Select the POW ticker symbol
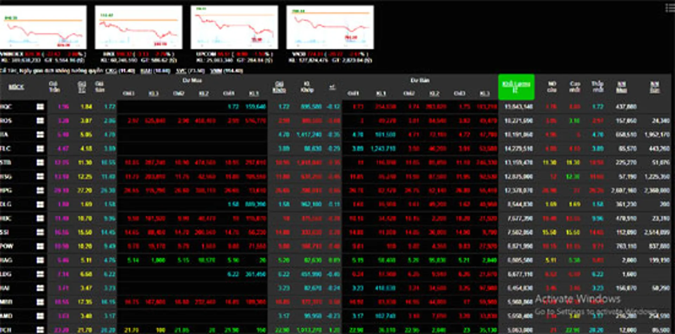This screenshot has width=675, height=334. pos(7,246)
